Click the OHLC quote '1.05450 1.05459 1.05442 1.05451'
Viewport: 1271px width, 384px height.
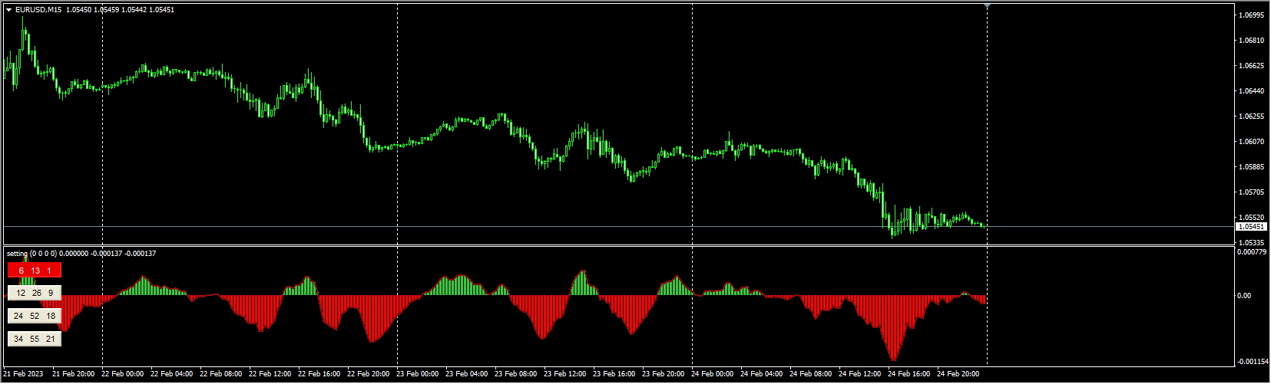pos(120,10)
